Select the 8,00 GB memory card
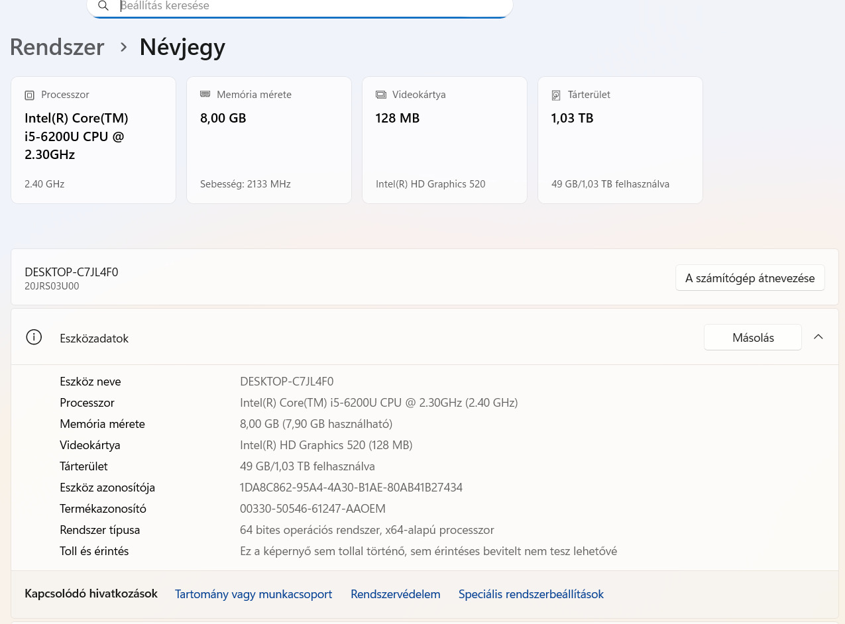845x624 pixels. [x=268, y=140]
